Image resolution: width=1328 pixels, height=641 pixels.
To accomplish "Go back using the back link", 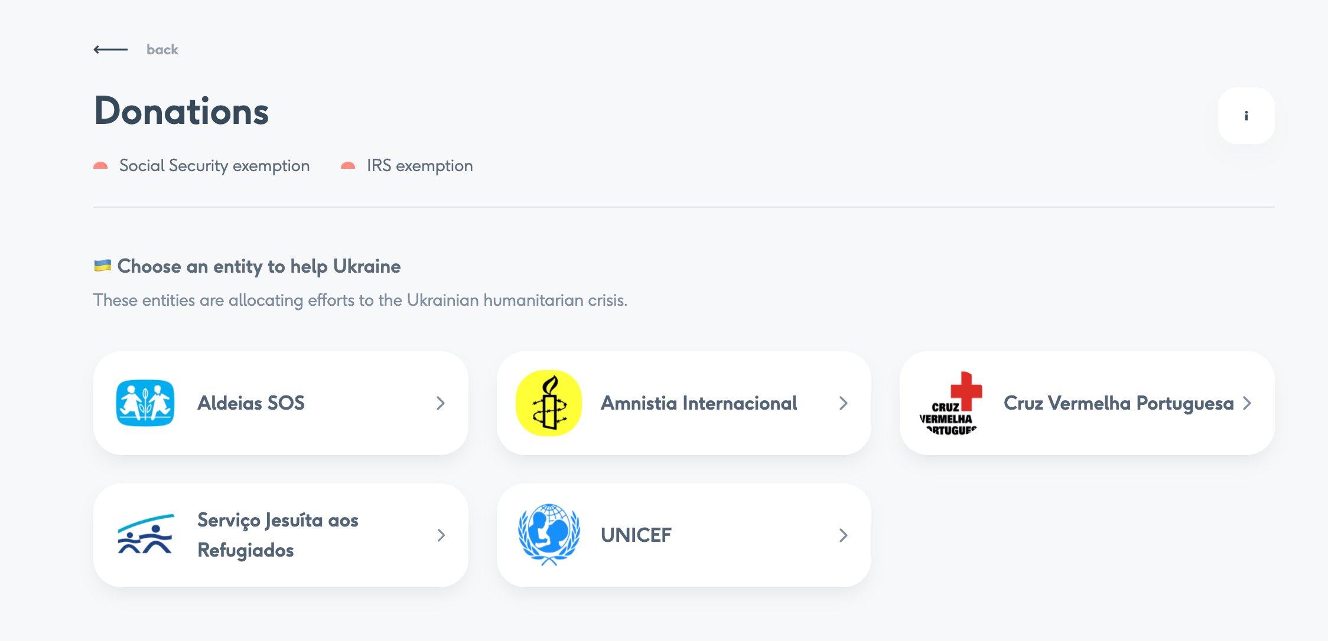I will pos(162,50).
